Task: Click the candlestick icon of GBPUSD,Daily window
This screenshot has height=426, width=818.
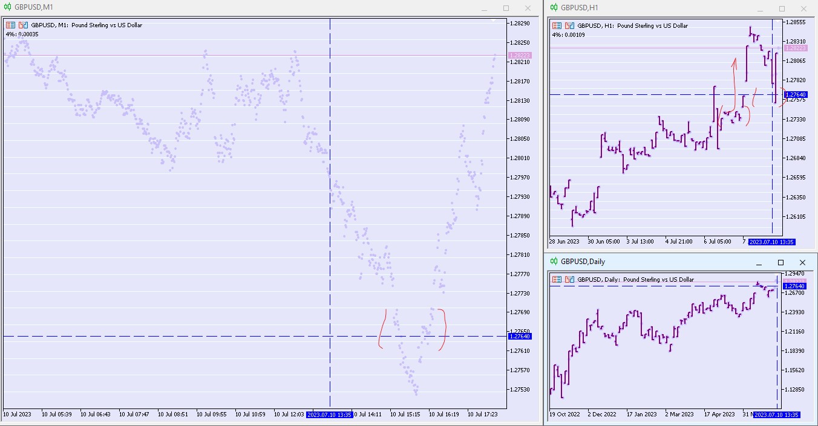Action: point(553,262)
